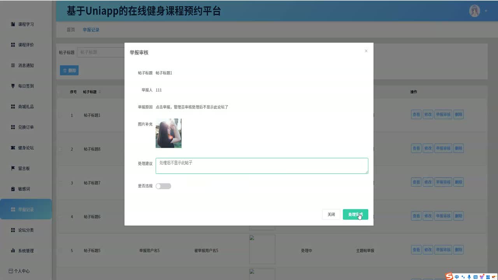Open the IME soft keyboard icon

(475, 277)
